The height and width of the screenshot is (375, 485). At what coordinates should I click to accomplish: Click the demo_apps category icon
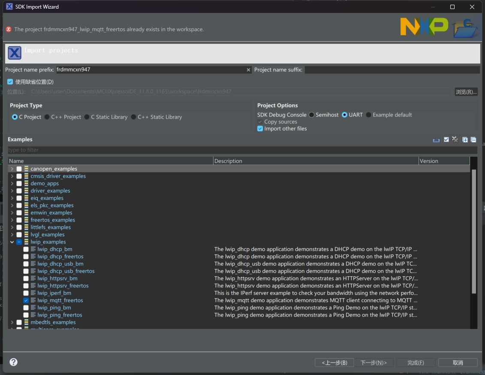[x=26, y=183]
